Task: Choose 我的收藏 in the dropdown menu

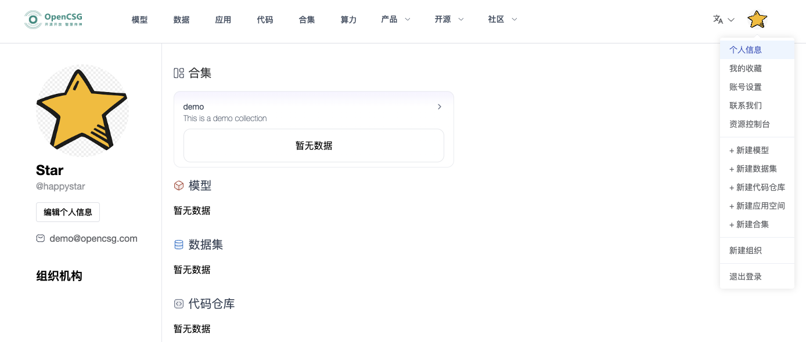Action: click(746, 68)
